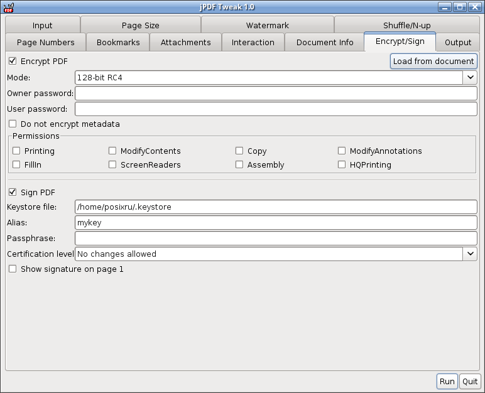The image size is (485, 393).
Task: Click the Quit button
Action: pyautogui.click(x=470, y=381)
